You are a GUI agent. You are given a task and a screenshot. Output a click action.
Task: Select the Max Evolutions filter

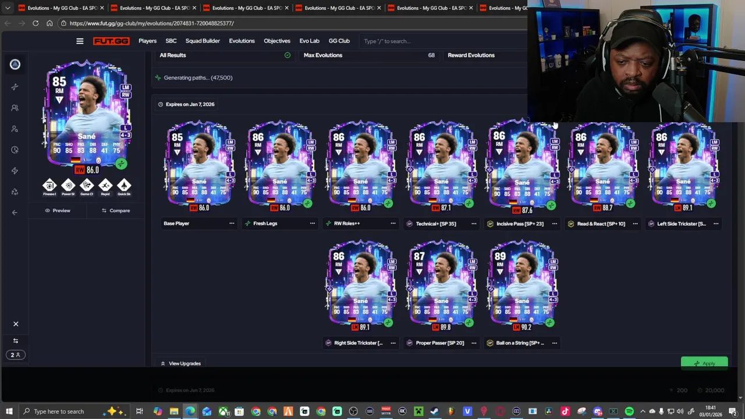point(369,55)
